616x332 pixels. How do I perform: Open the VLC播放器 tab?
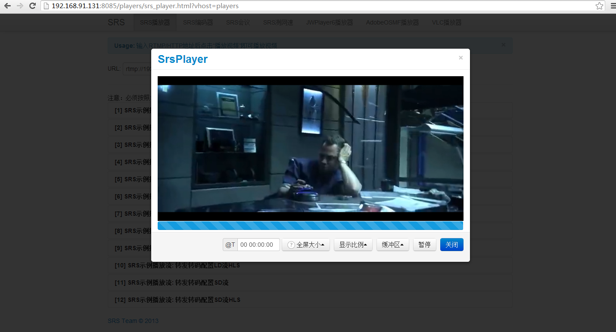[447, 22]
